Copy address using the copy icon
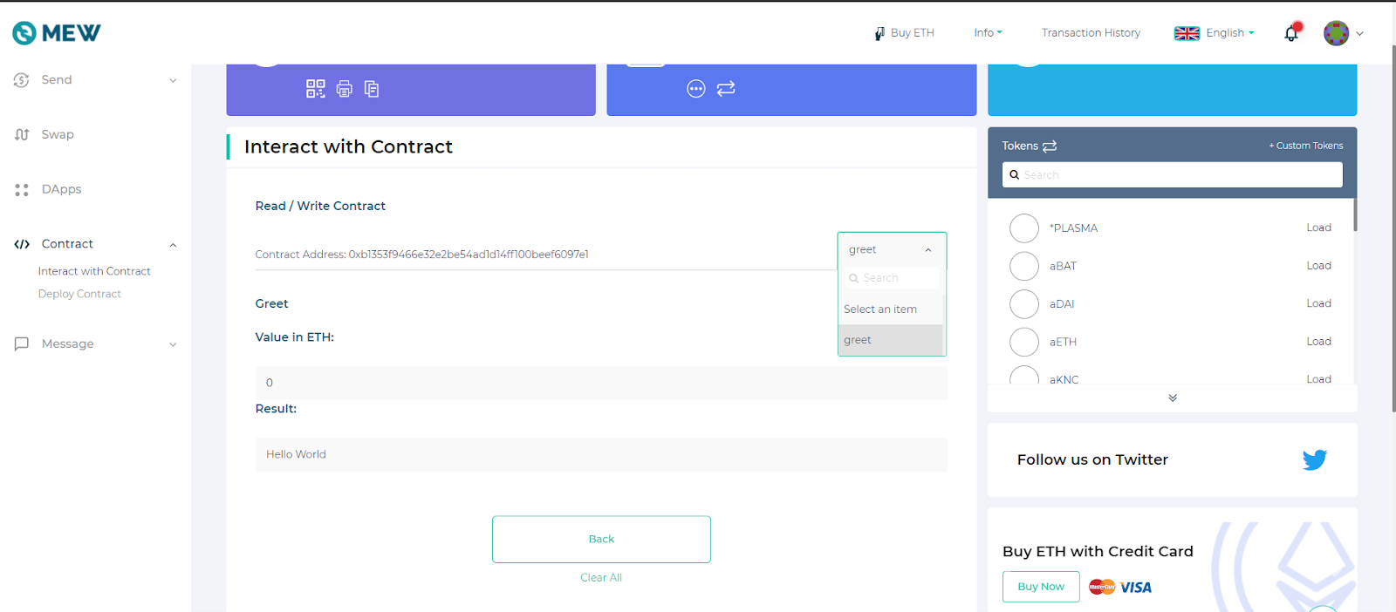 (372, 88)
